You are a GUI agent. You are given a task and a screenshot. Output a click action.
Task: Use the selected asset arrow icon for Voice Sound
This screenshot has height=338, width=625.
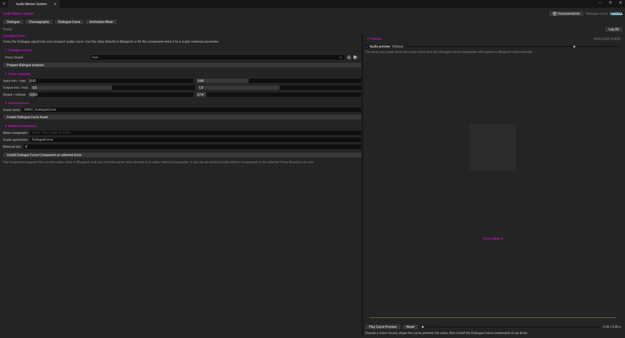tap(349, 57)
